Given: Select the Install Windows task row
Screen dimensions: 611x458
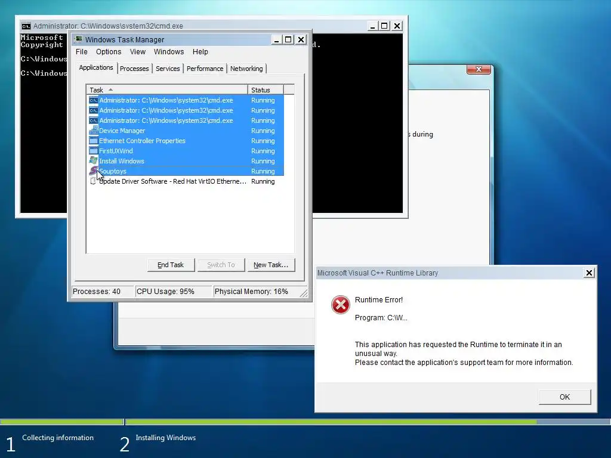Looking at the screenshot, I should pos(186,161).
